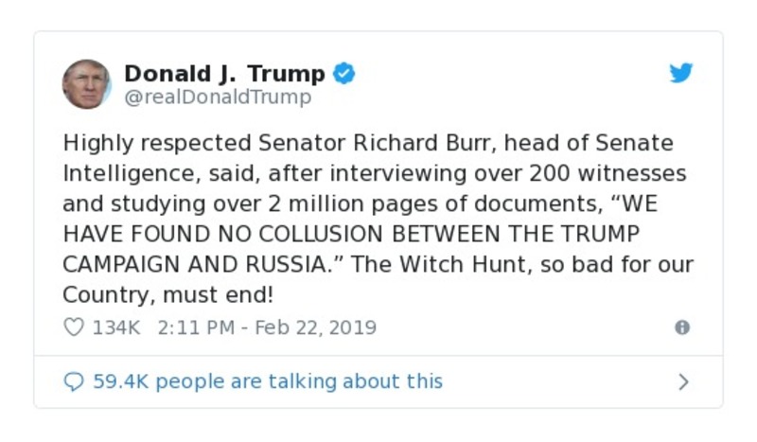Click "Country, must end!" closing line
757x442 pixels.
167,295
